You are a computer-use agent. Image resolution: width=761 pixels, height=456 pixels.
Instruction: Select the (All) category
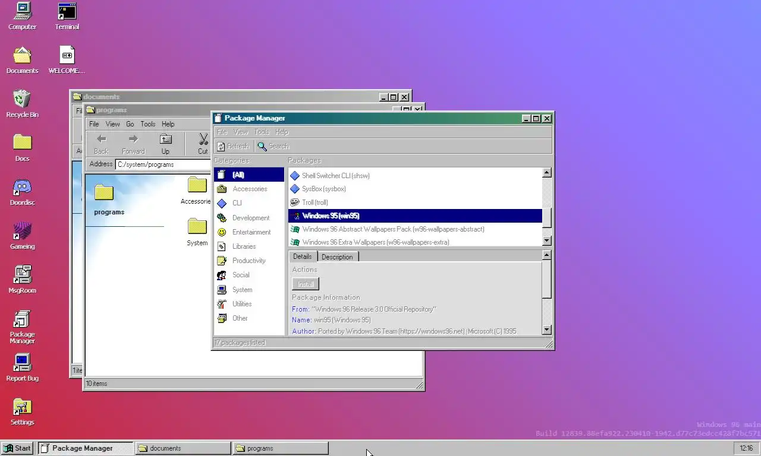(249, 175)
